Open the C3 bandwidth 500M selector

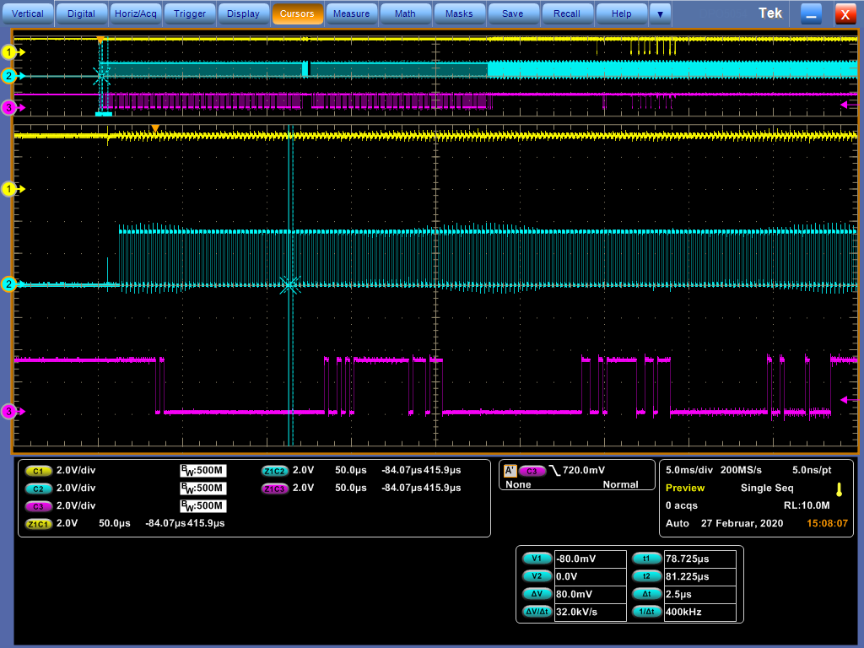click(203, 505)
